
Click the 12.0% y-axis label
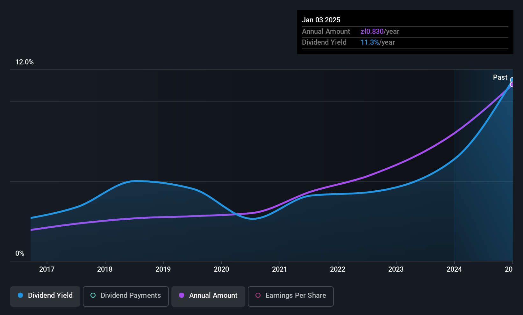(x=25, y=62)
